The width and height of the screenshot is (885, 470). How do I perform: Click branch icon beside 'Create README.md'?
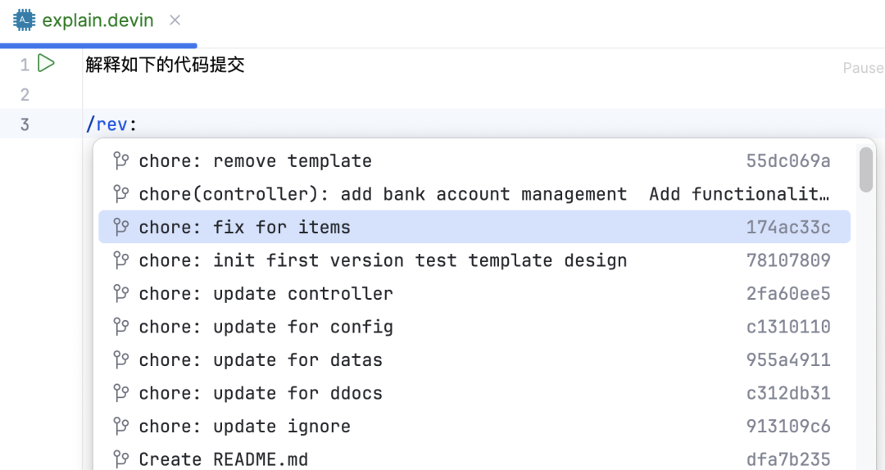click(120, 459)
